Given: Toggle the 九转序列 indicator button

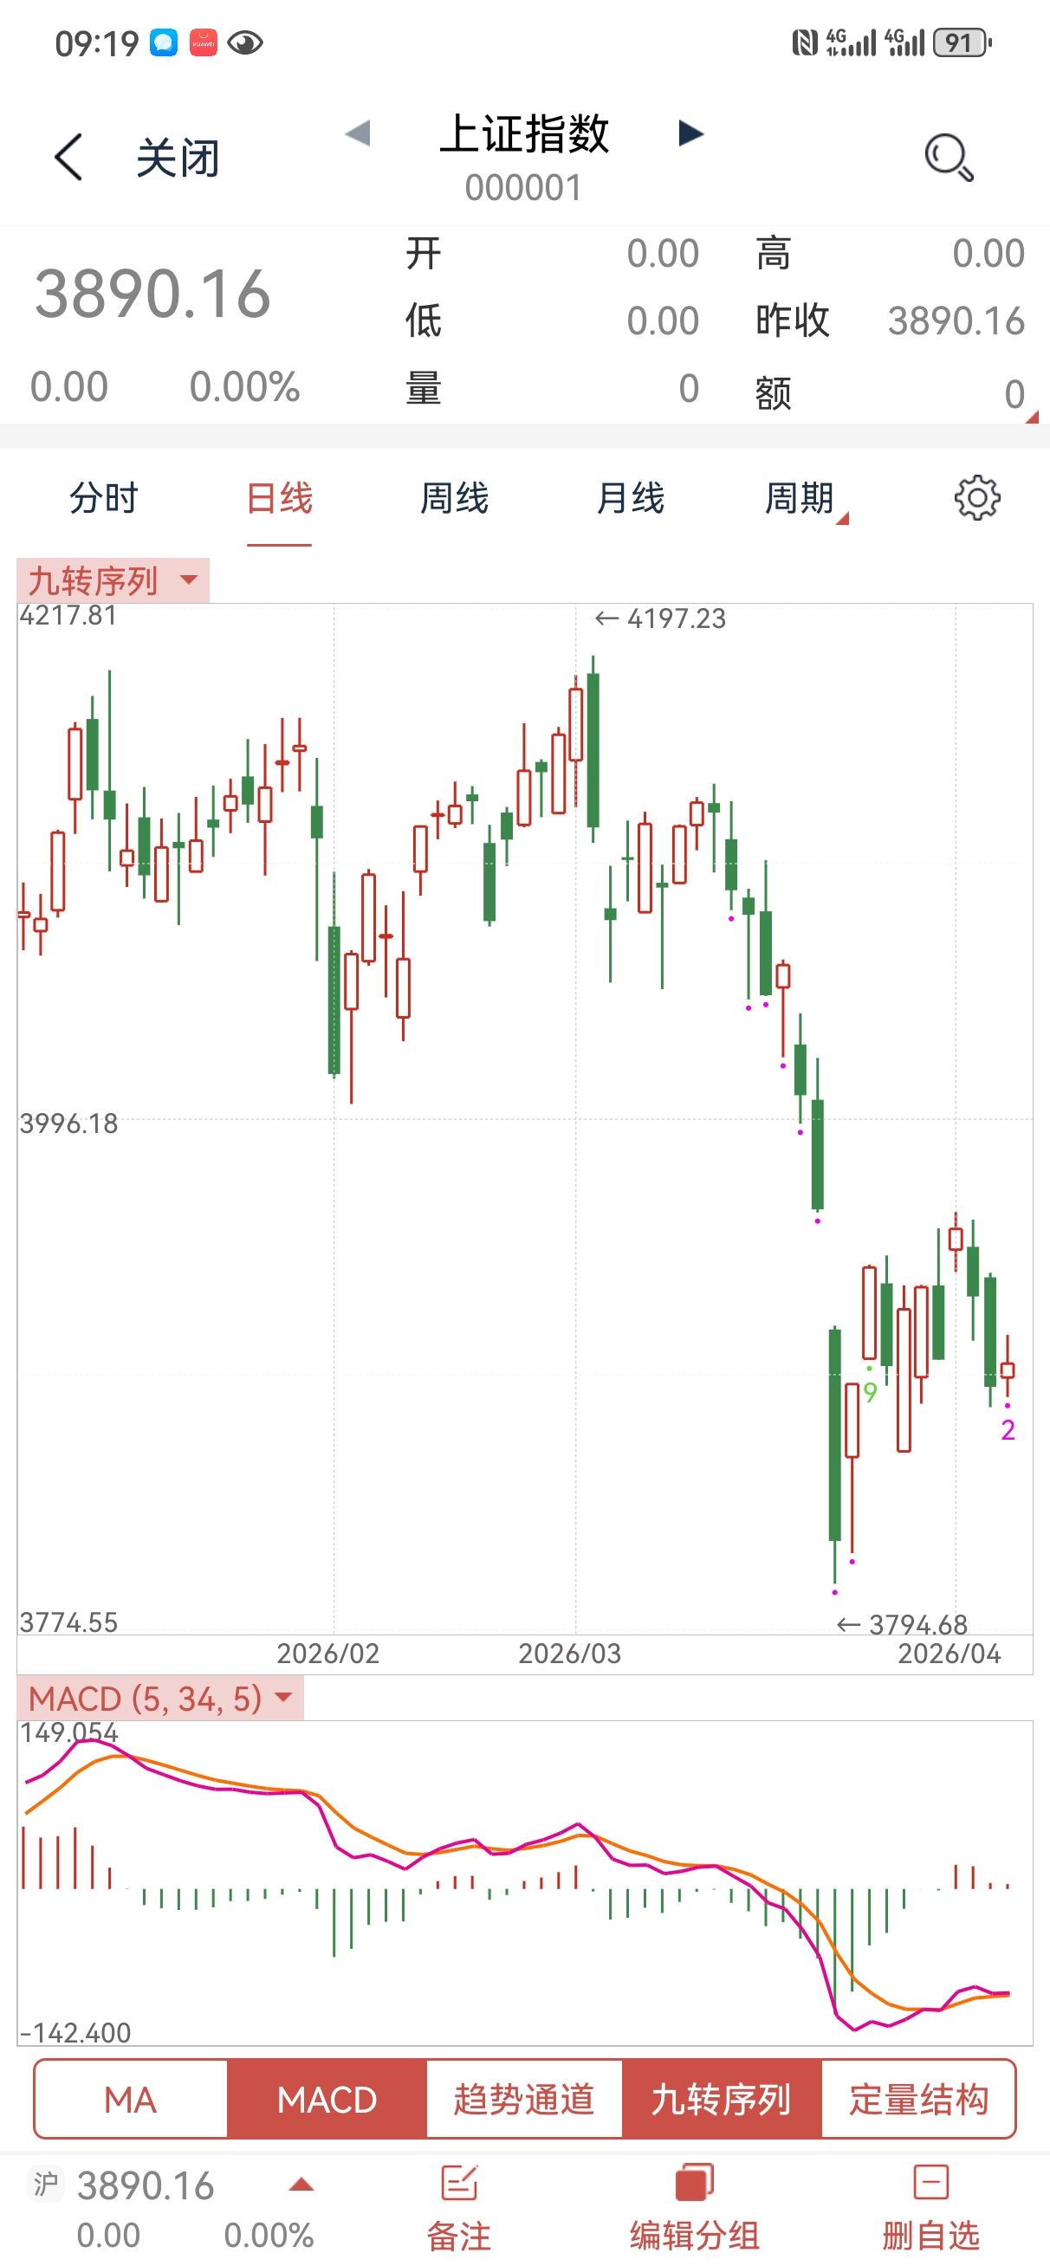Looking at the screenshot, I should tap(721, 2100).
